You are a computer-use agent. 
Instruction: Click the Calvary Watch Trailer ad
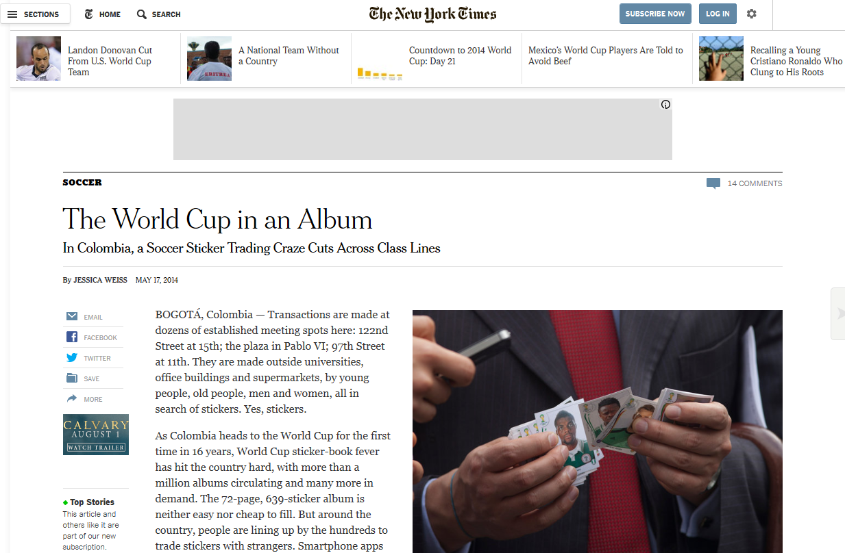(95, 435)
